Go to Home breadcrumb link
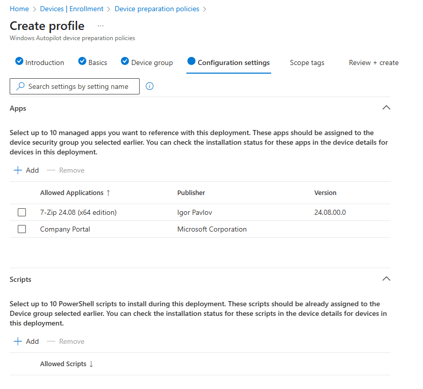Viewport: 423px width, 389px height. pyautogui.click(x=19, y=9)
